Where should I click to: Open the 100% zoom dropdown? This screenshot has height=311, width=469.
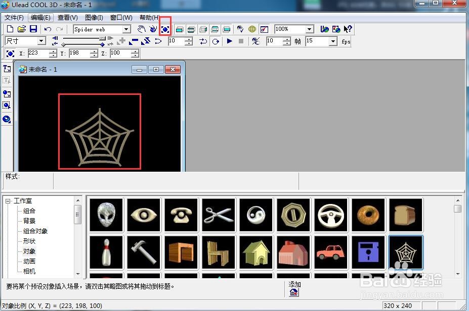pos(310,29)
